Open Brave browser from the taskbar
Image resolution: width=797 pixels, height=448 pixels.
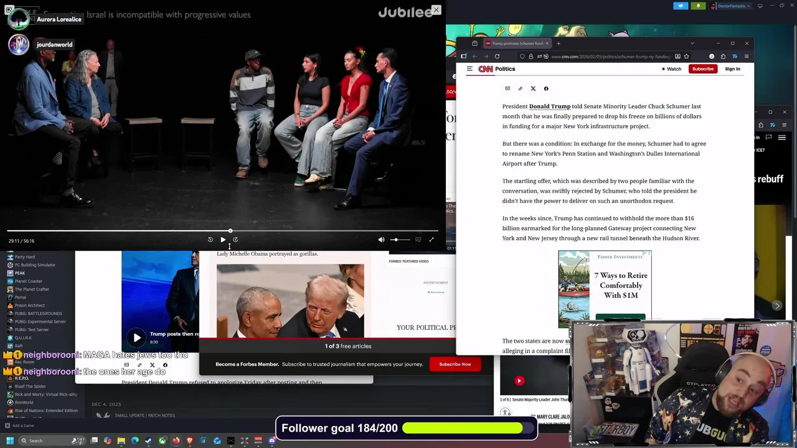coord(190,441)
